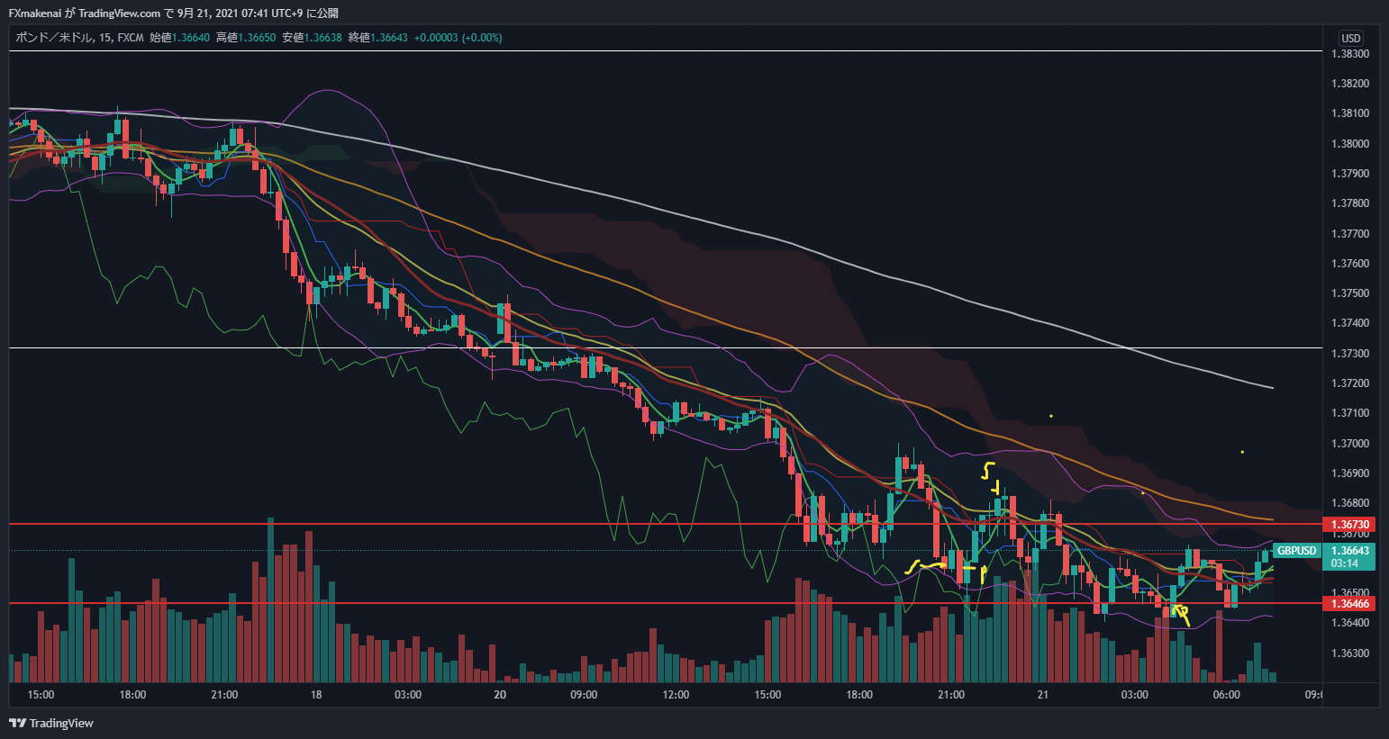This screenshot has height=739, width=1389.
Task: Select the 安値1.36638 low value
Action: 312,38
